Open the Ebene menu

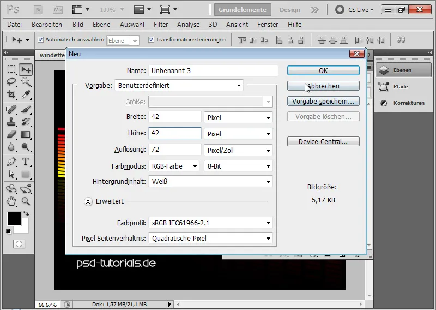coord(101,25)
